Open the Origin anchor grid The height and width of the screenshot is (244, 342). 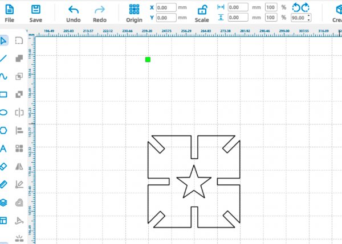(134, 14)
